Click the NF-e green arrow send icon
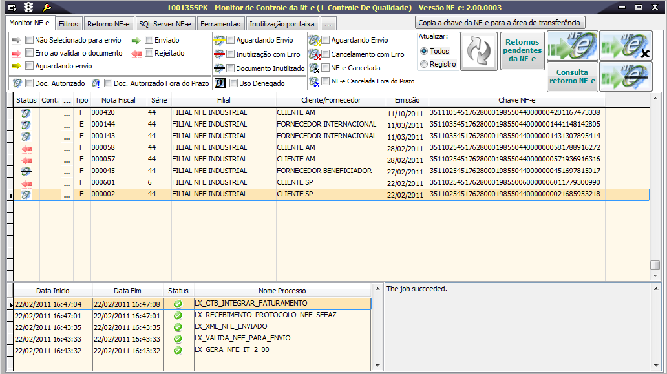Viewport: 667px width, 374px height. [571, 45]
